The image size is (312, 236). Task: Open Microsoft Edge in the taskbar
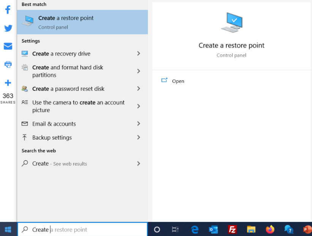coord(195,229)
